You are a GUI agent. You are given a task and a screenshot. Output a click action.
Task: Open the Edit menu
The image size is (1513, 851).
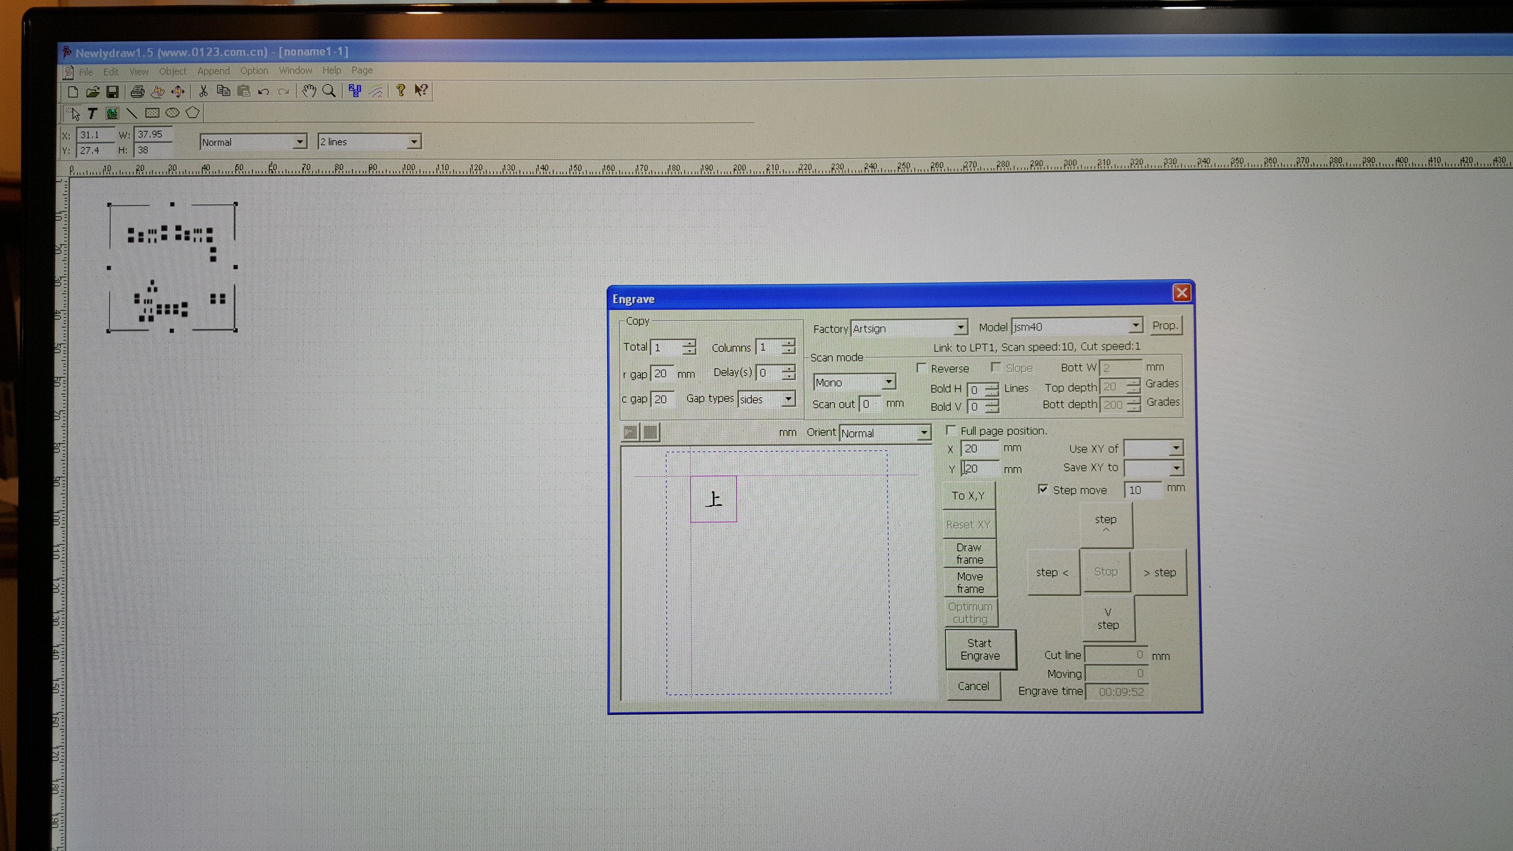point(111,72)
